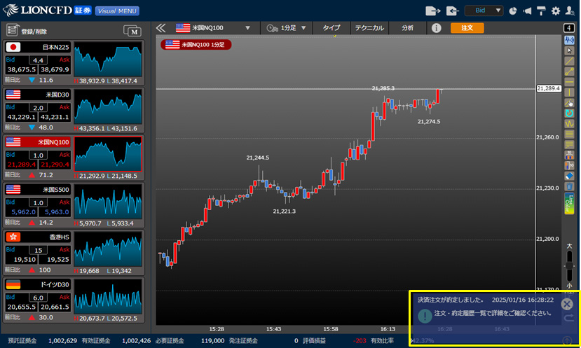Click 日本N225 Ask price 38,679.9
The image size is (581, 348).
point(55,69)
